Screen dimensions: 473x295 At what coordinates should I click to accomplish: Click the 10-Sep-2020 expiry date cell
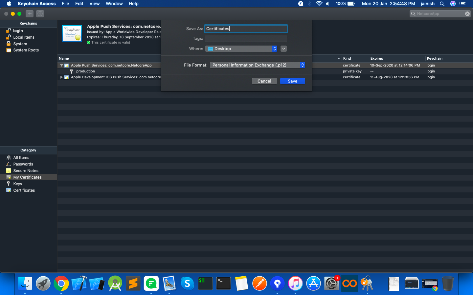click(x=395, y=66)
